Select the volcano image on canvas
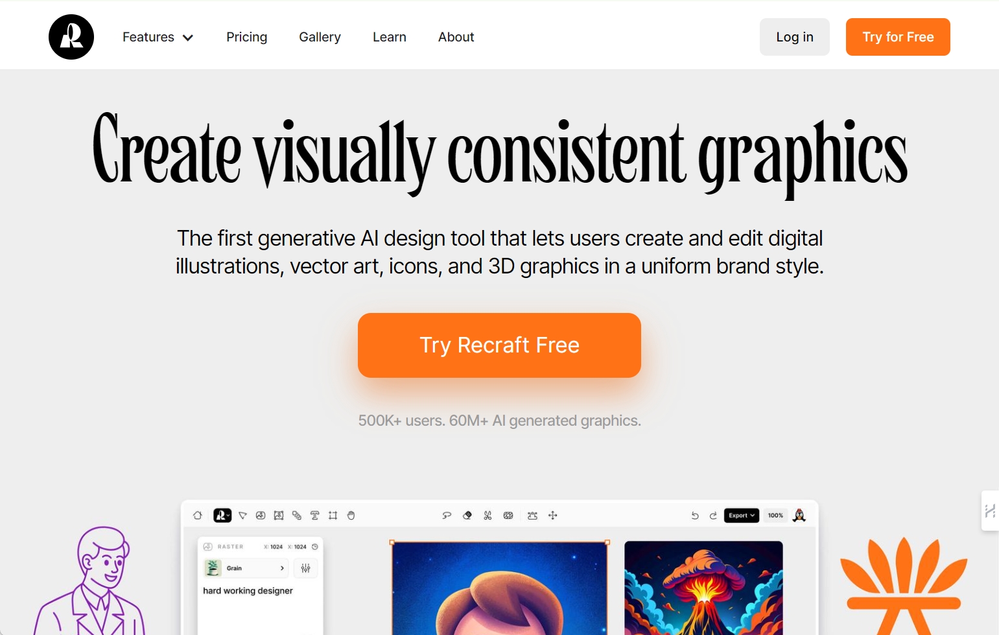999x635 pixels. point(703,588)
